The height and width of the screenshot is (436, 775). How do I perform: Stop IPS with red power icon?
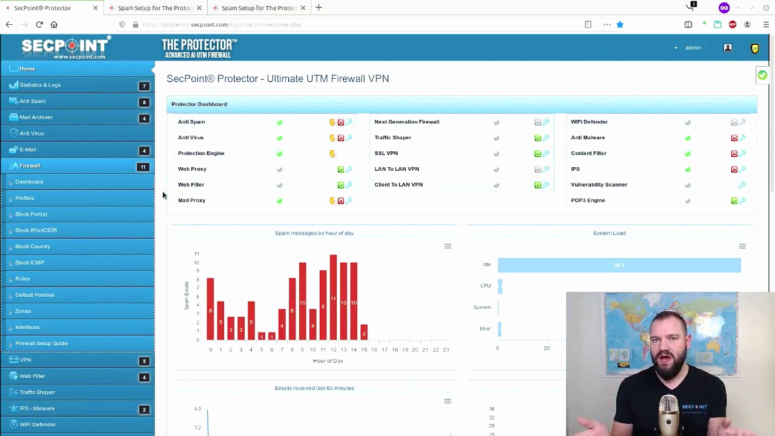point(734,170)
